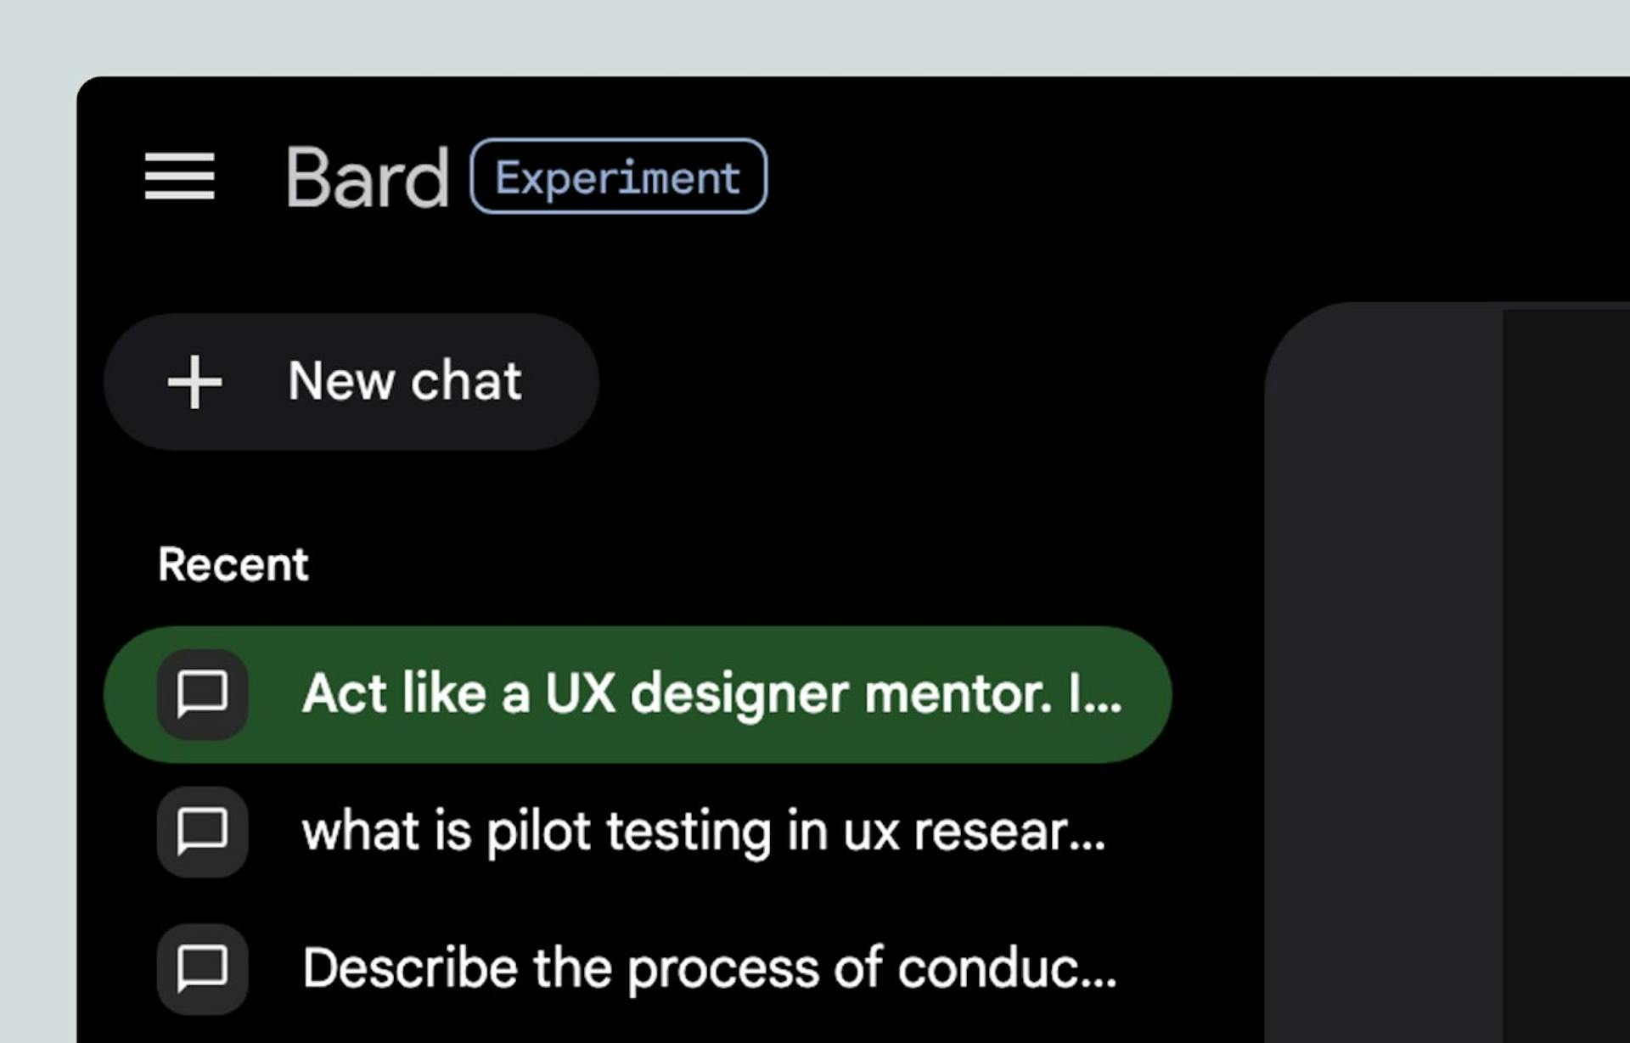Click the plus icon for new chat
The width and height of the screenshot is (1630, 1043).
click(x=194, y=382)
